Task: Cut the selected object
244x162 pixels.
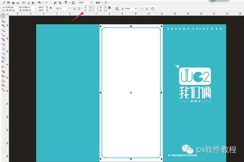Action: click(x=24, y=3)
